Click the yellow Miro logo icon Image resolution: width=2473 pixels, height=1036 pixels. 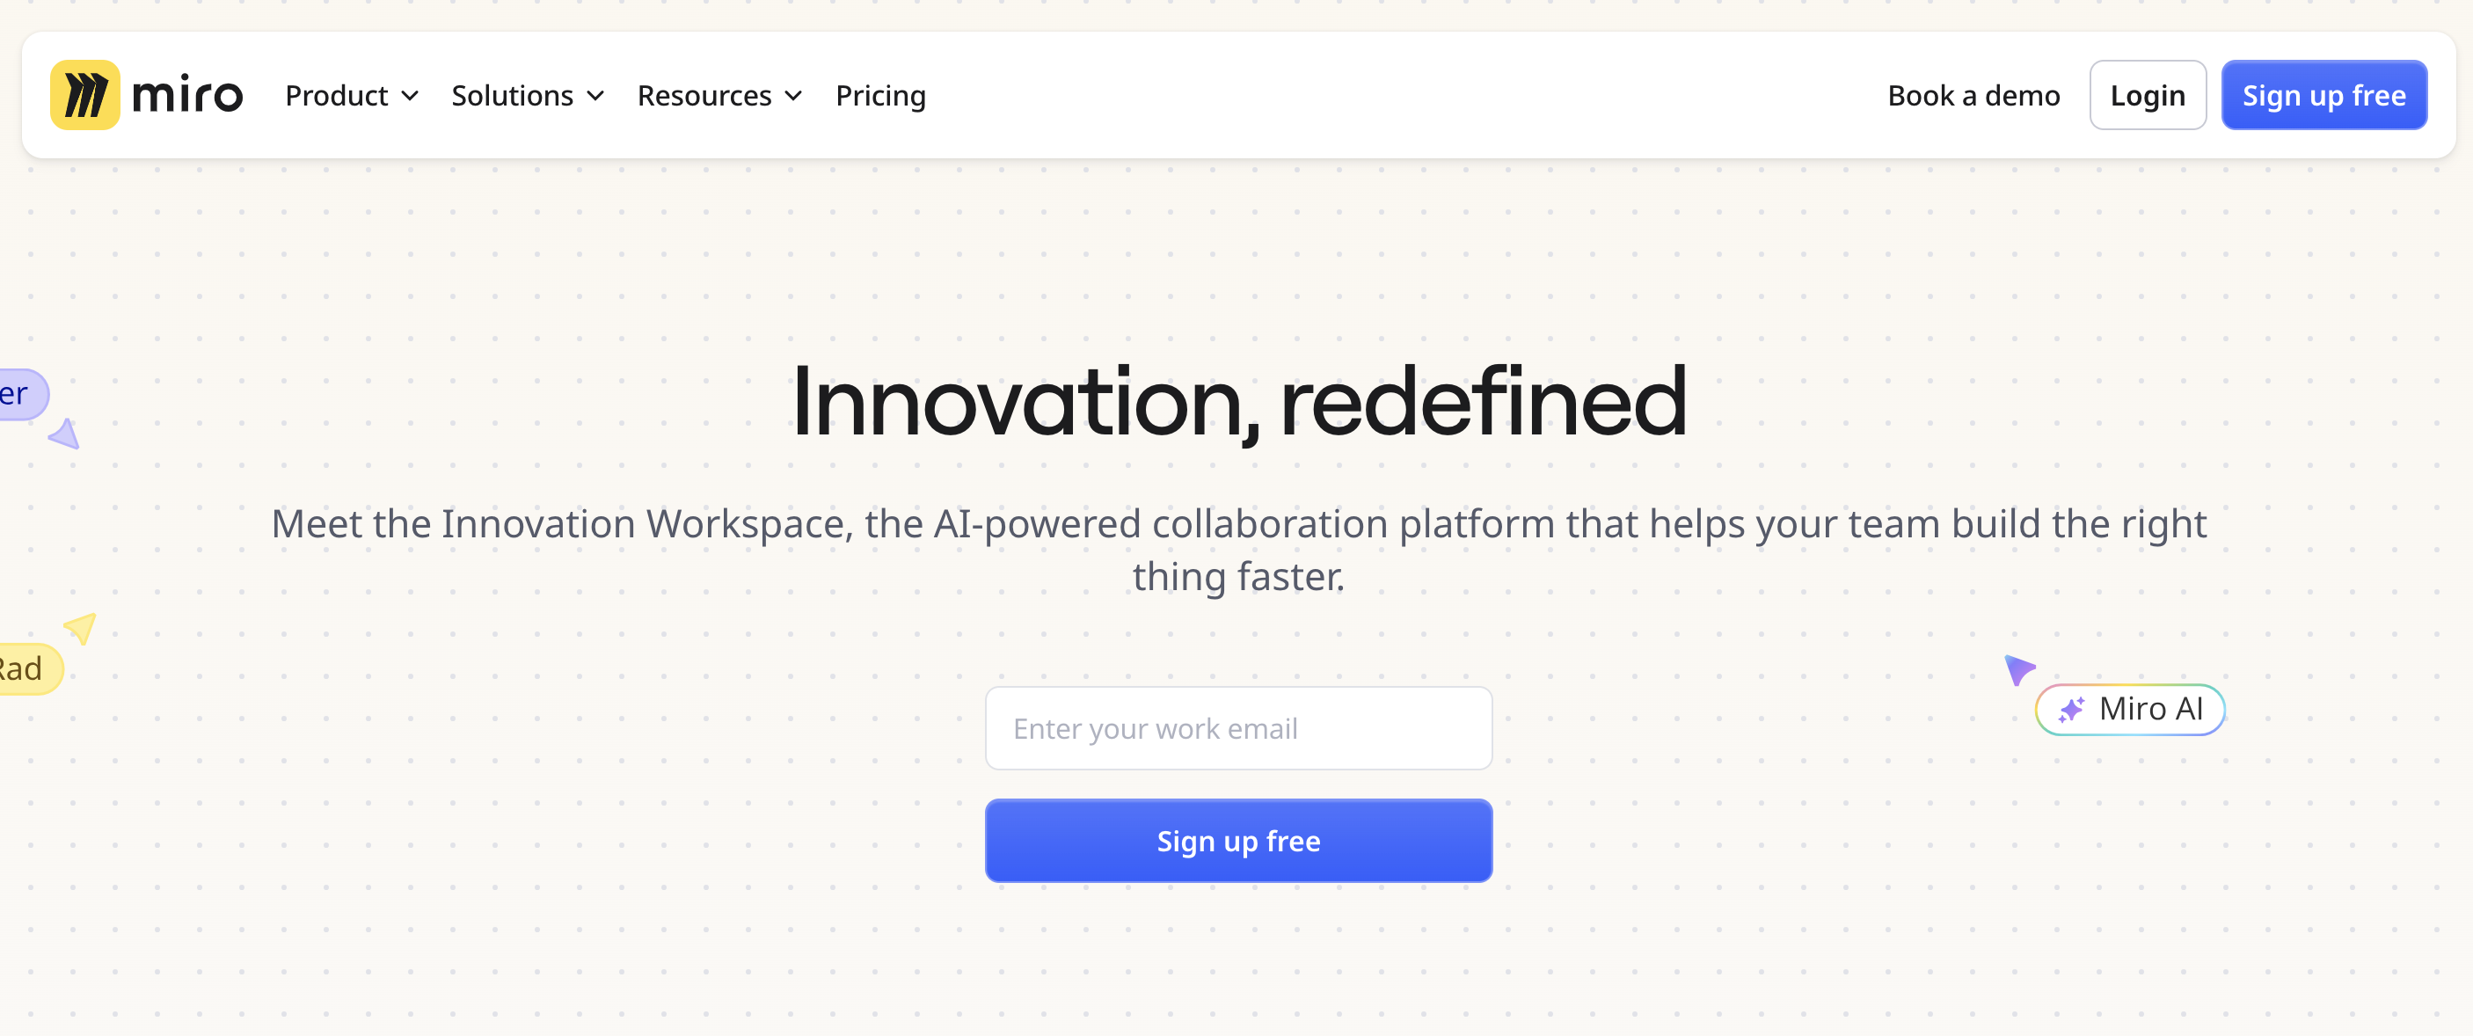(84, 95)
